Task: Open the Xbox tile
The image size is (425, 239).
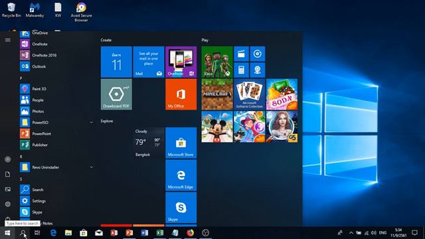Action: coord(217,62)
